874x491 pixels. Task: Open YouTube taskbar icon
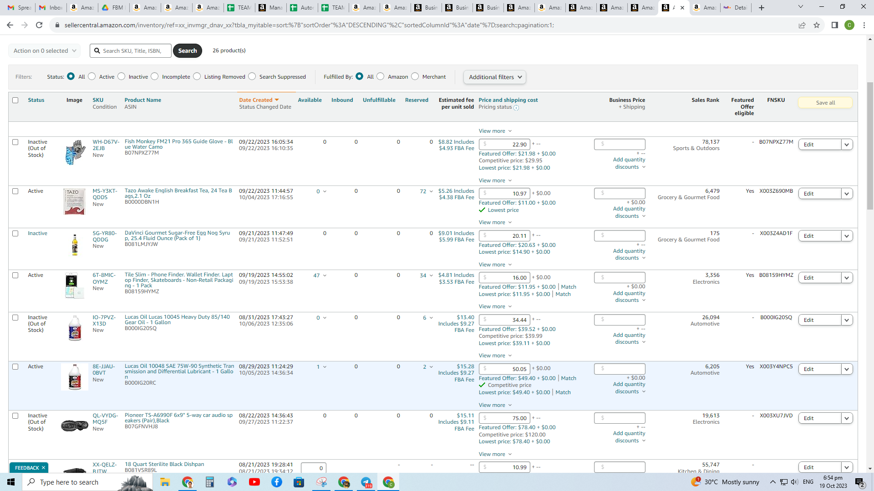click(254, 482)
